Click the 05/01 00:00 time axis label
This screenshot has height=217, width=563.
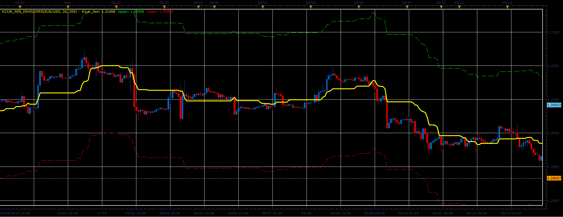[x=68, y=213]
